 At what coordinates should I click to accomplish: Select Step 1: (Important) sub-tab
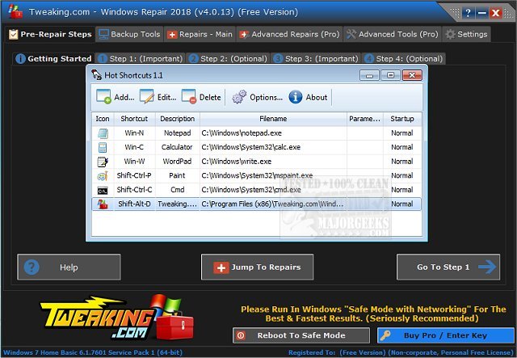click(x=141, y=59)
